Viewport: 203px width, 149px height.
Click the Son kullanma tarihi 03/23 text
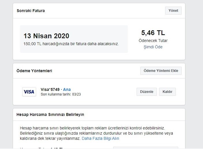[61, 94]
